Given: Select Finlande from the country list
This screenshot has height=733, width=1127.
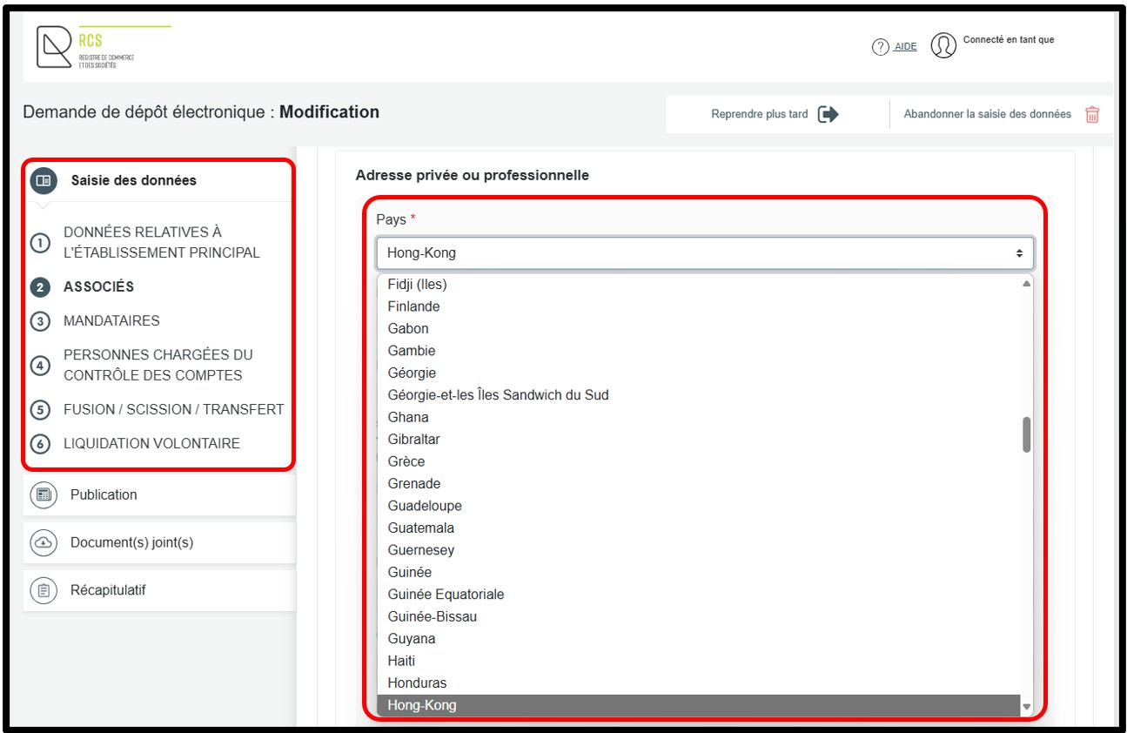Looking at the screenshot, I should (414, 306).
